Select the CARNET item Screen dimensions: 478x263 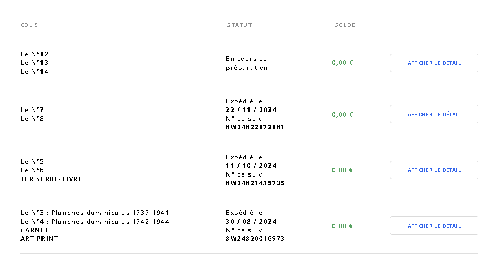34,230
